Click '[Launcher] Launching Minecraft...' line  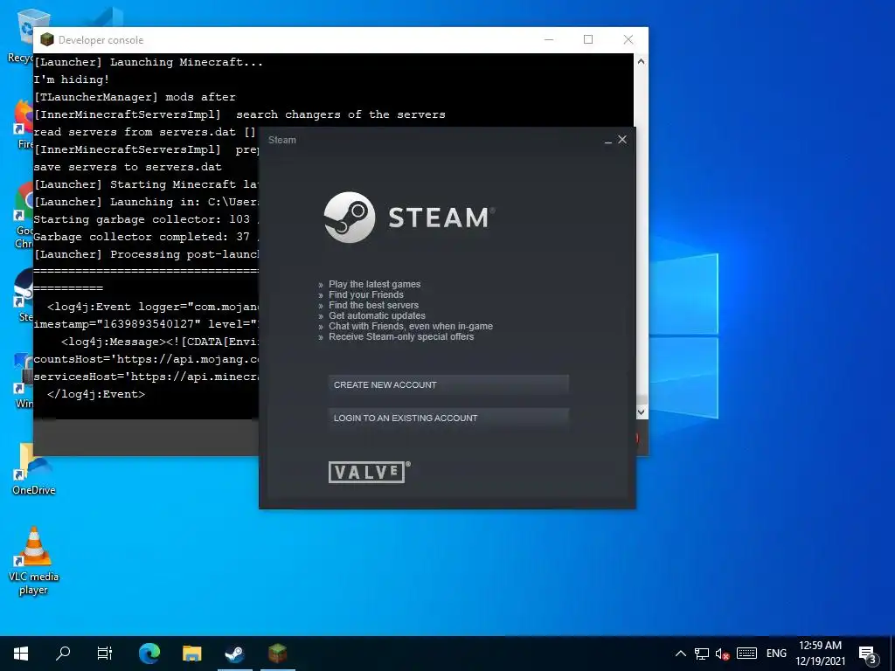click(149, 62)
